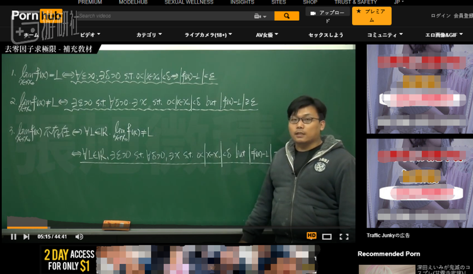Expand the ビデオ menu
The image size is (473, 274).
(x=91, y=35)
